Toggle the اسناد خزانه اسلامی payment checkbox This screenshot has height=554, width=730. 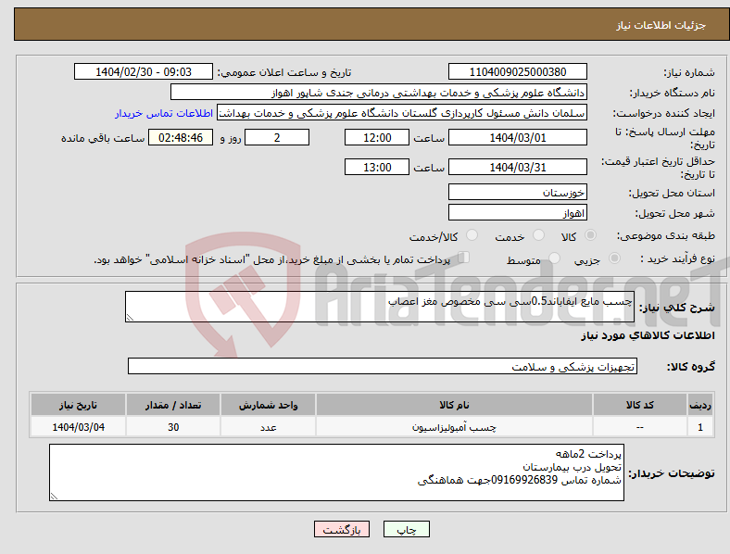coord(464,258)
